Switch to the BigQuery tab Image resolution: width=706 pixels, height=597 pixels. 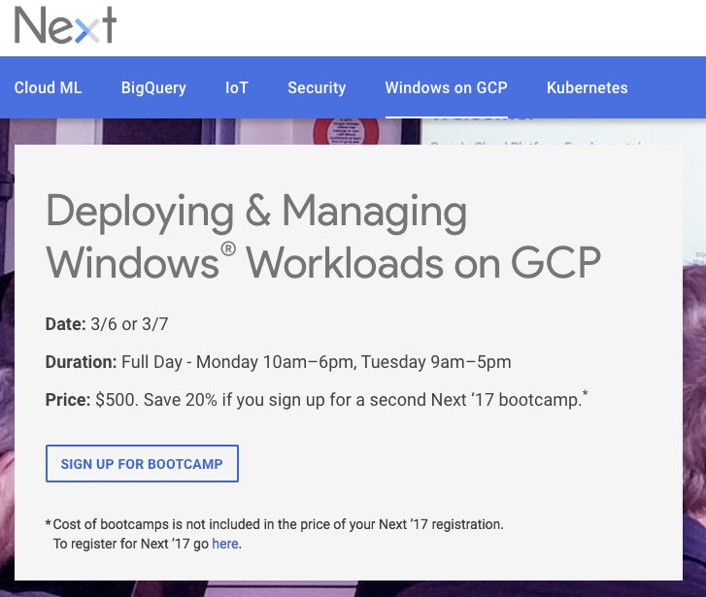pyautogui.click(x=153, y=87)
